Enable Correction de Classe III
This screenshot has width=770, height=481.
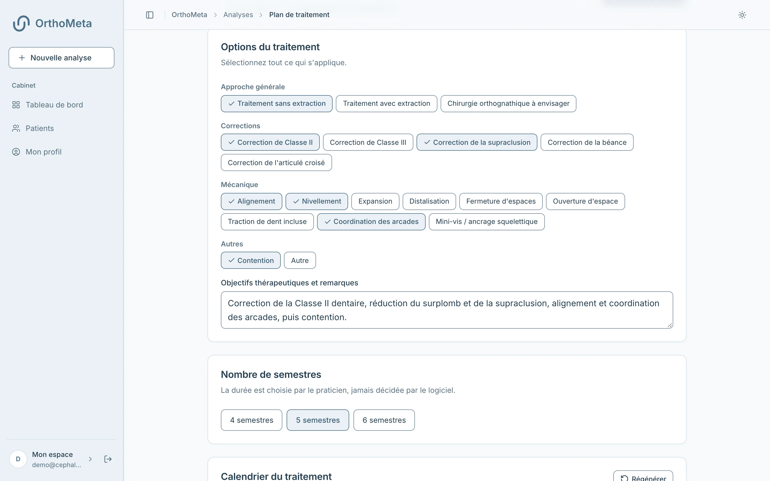[x=368, y=142]
